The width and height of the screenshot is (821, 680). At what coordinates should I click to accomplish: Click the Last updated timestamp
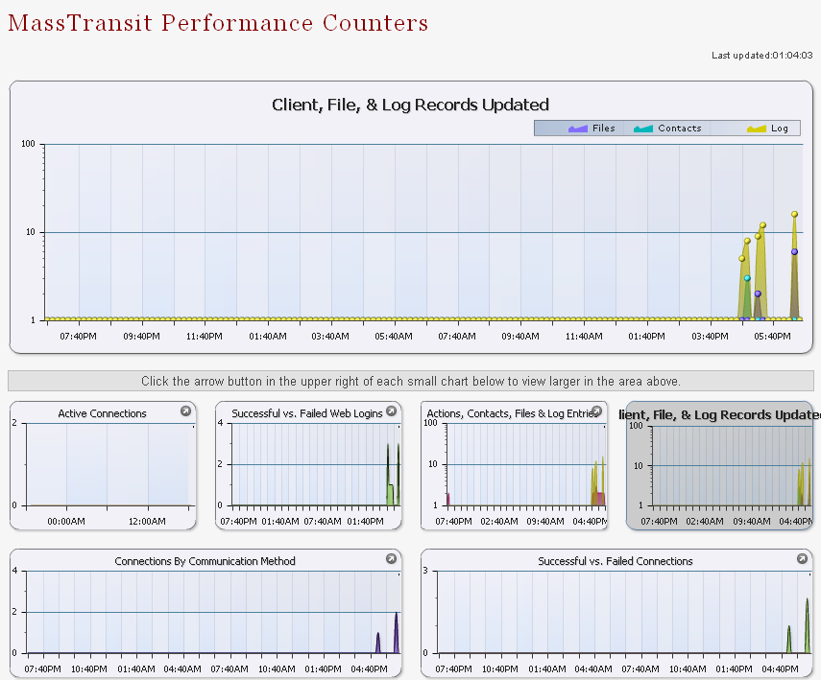coord(762,56)
